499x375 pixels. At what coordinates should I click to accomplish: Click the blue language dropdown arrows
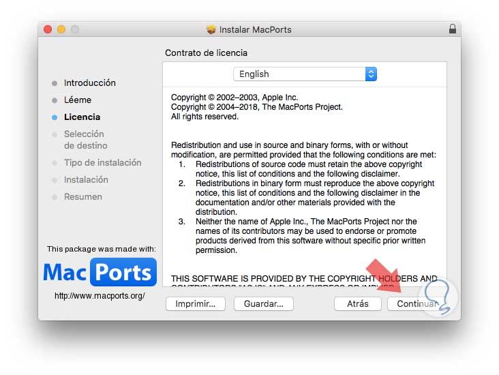pyautogui.click(x=371, y=74)
